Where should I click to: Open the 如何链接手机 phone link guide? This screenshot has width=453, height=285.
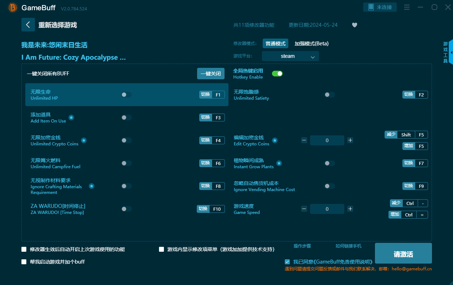click(x=348, y=246)
